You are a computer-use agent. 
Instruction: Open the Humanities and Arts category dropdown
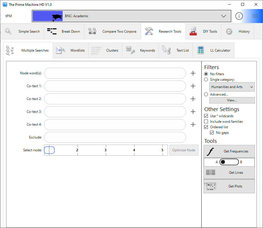(x=232, y=87)
